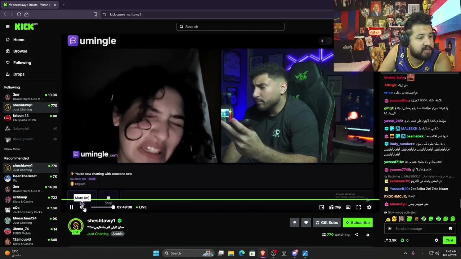The image size is (461, 259).
Task: Open a new browser tab
Action: (64, 5)
